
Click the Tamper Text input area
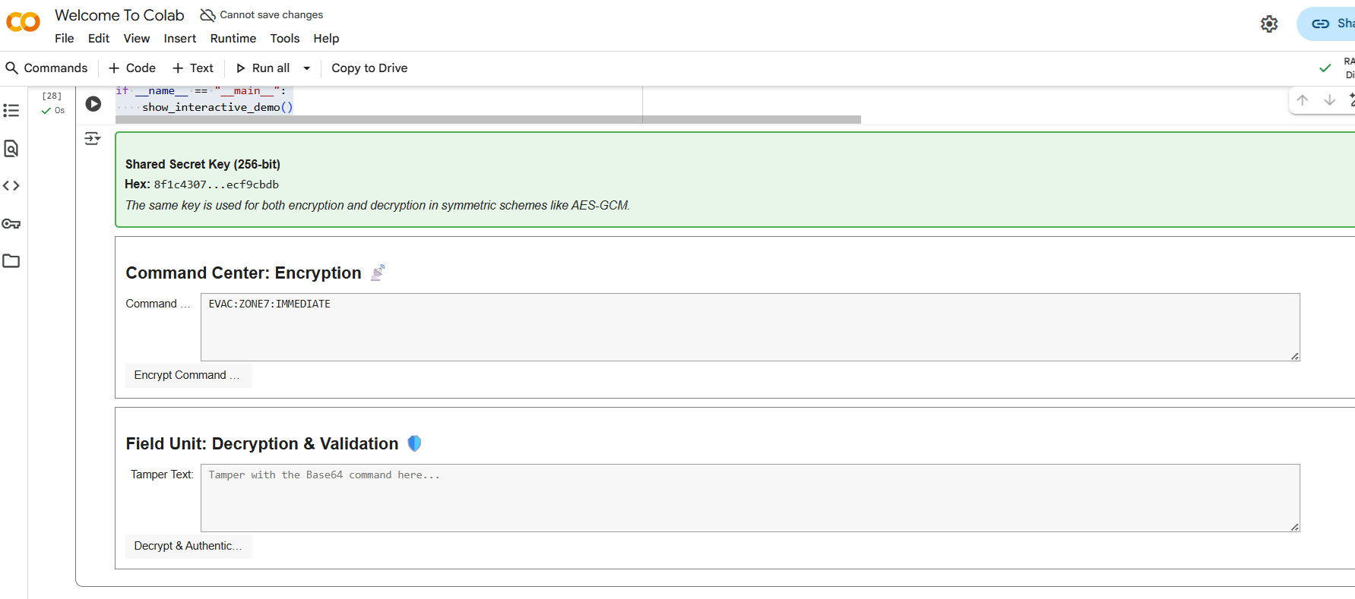click(x=749, y=498)
